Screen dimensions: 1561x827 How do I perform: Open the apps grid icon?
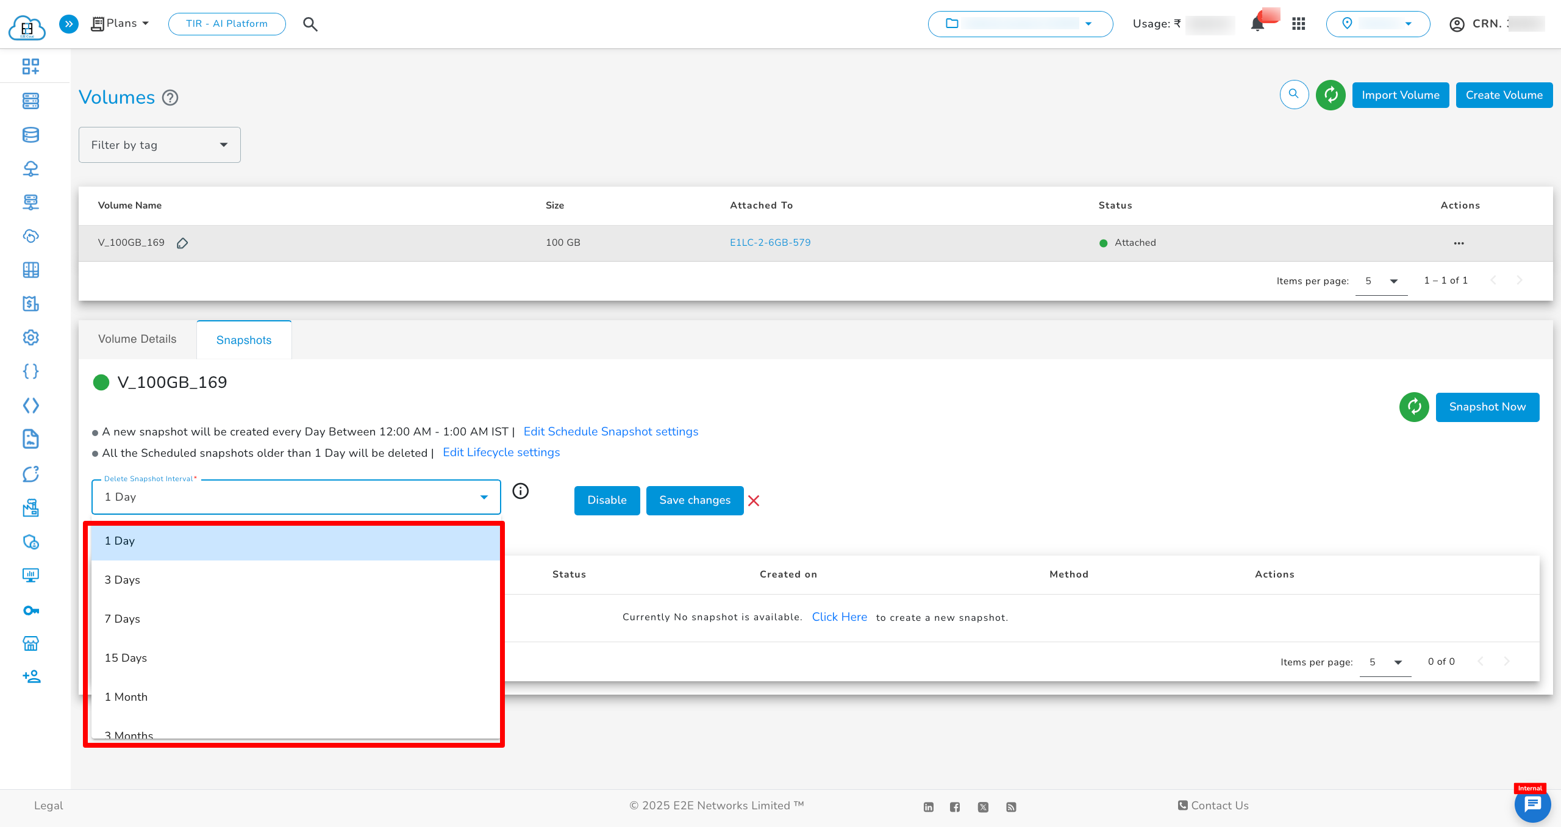click(x=1298, y=24)
